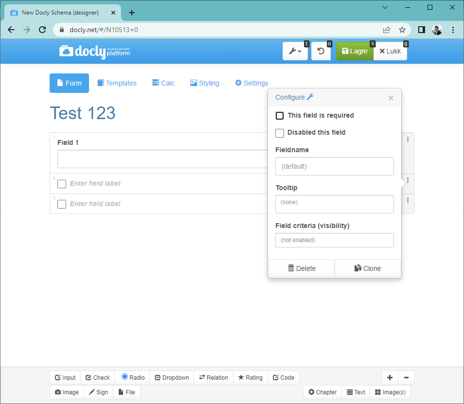Click the Fieldname input field

334,166
